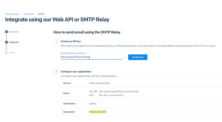Click the Create Key button
This screenshot has width=222, height=122.
[138, 57]
